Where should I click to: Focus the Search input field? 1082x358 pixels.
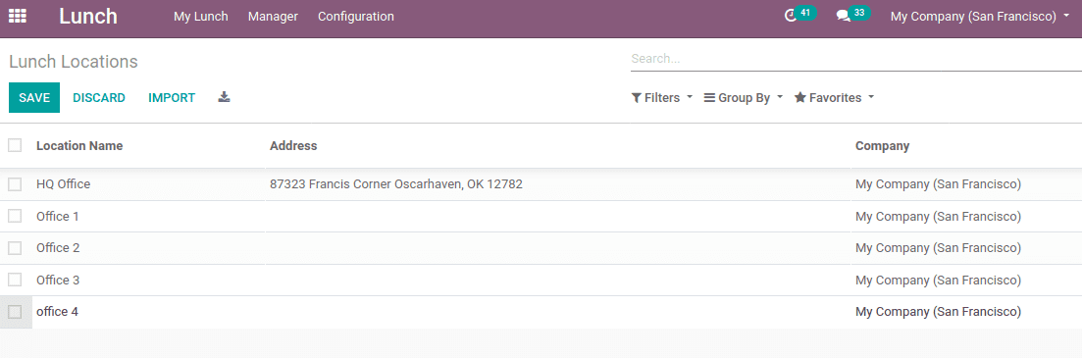(x=855, y=59)
